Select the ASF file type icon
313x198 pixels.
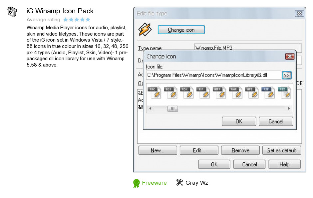268,93
